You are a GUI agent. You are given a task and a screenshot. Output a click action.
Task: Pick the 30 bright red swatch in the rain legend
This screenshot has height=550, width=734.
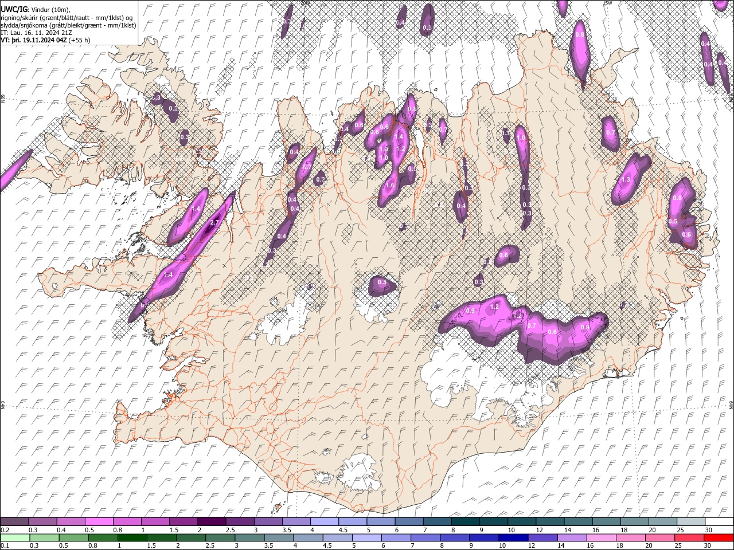coord(719,537)
